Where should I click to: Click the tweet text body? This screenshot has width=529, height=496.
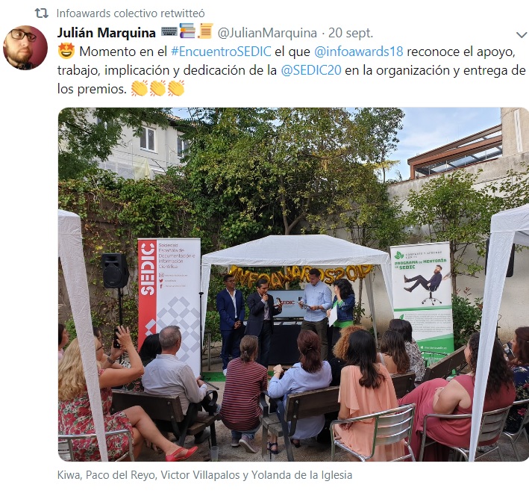point(291,70)
